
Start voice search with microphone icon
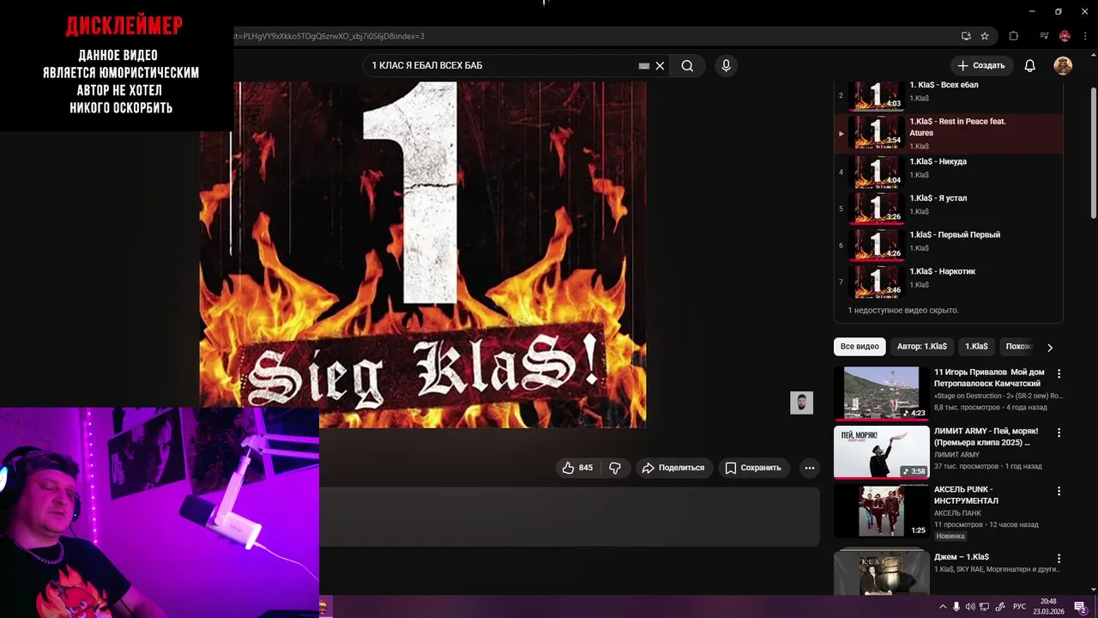pyautogui.click(x=726, y=66)
